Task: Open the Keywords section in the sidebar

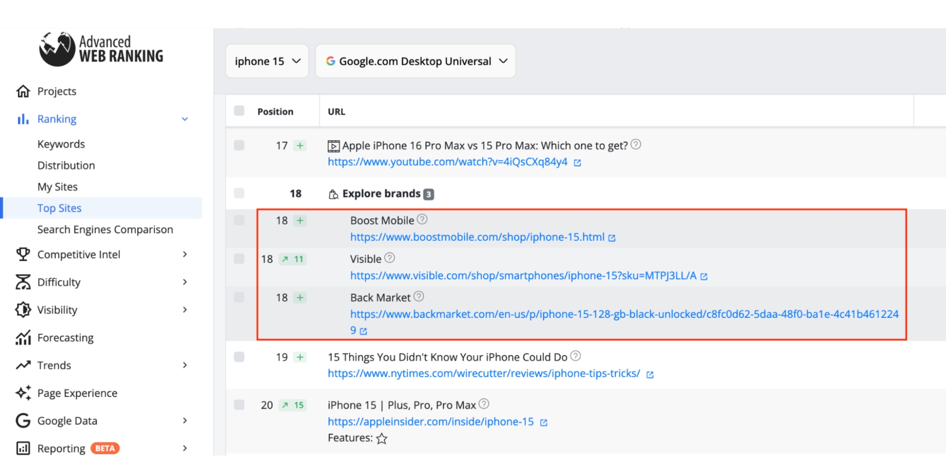Action: click(x=61, y=144)
